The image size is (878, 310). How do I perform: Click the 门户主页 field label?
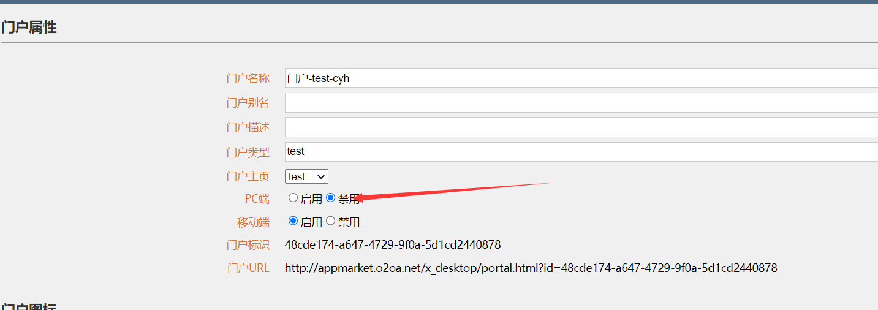(x=248, y=176)
